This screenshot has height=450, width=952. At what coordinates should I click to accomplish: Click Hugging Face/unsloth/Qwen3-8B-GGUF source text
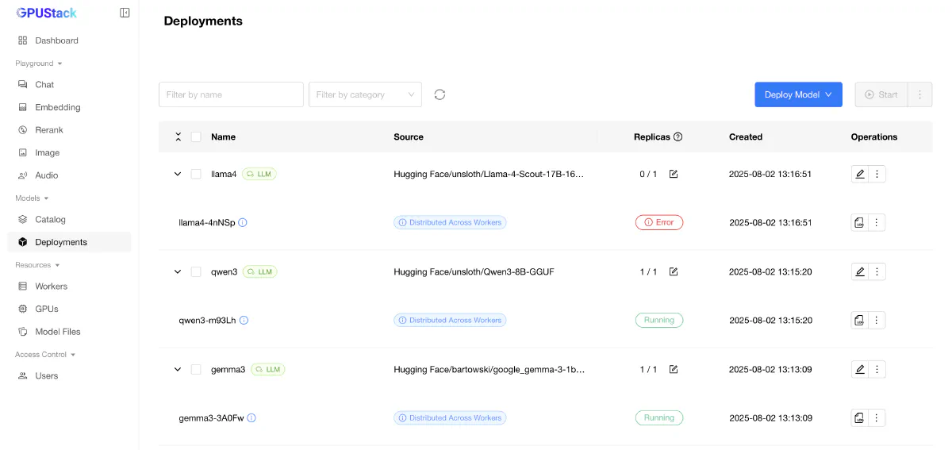[474, 271]
